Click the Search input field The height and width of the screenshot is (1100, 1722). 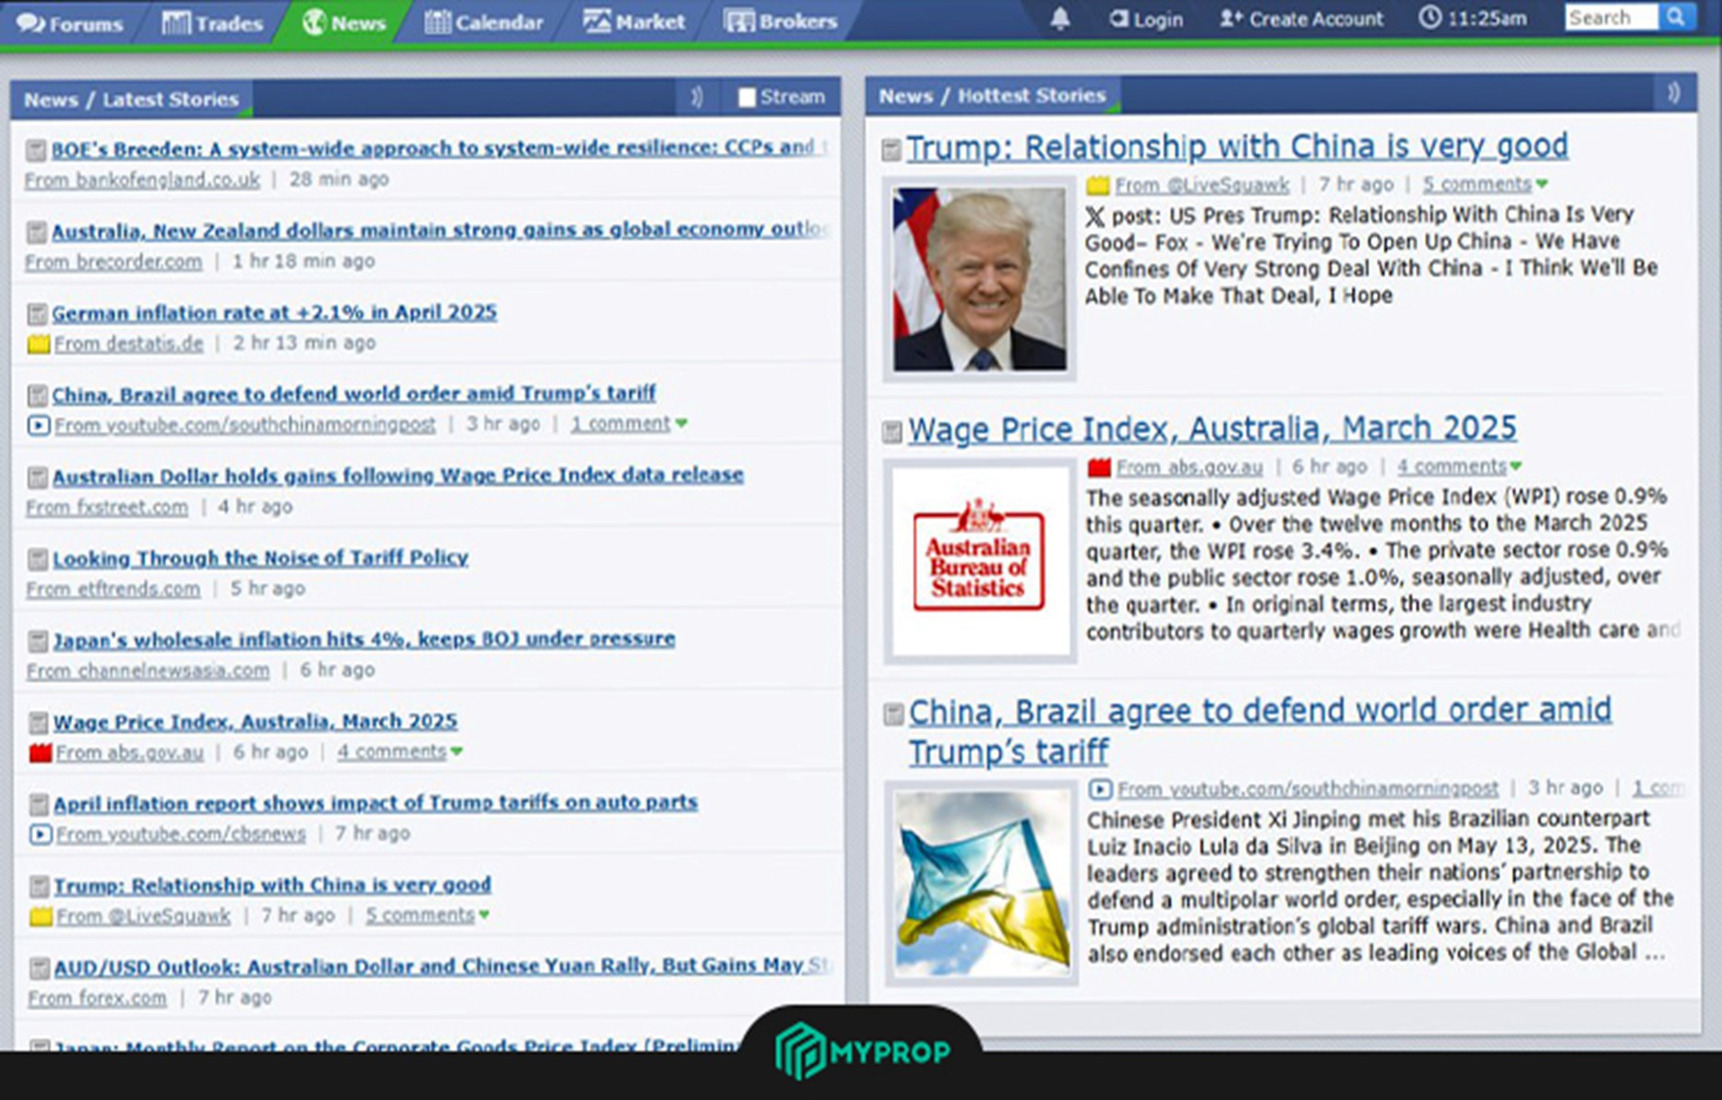coord(1611,18)
